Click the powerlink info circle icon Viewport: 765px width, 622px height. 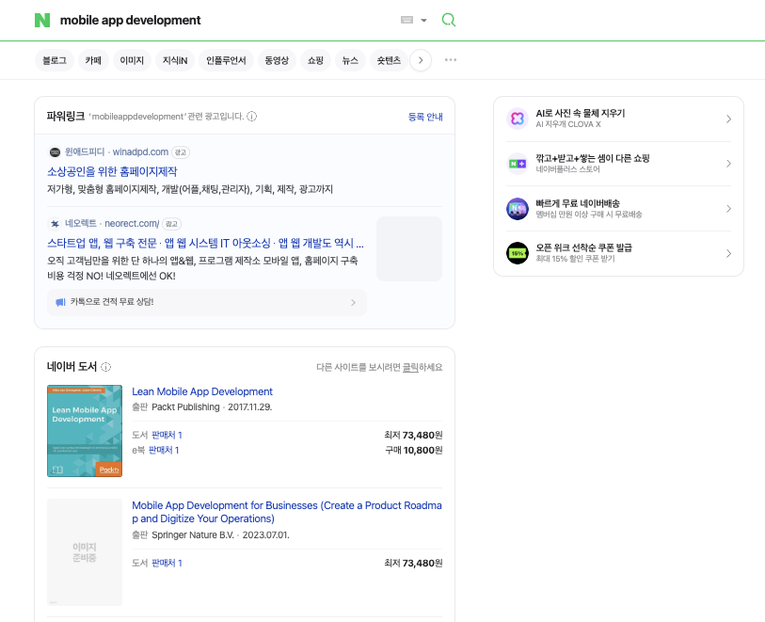click(x=252, y=117)
